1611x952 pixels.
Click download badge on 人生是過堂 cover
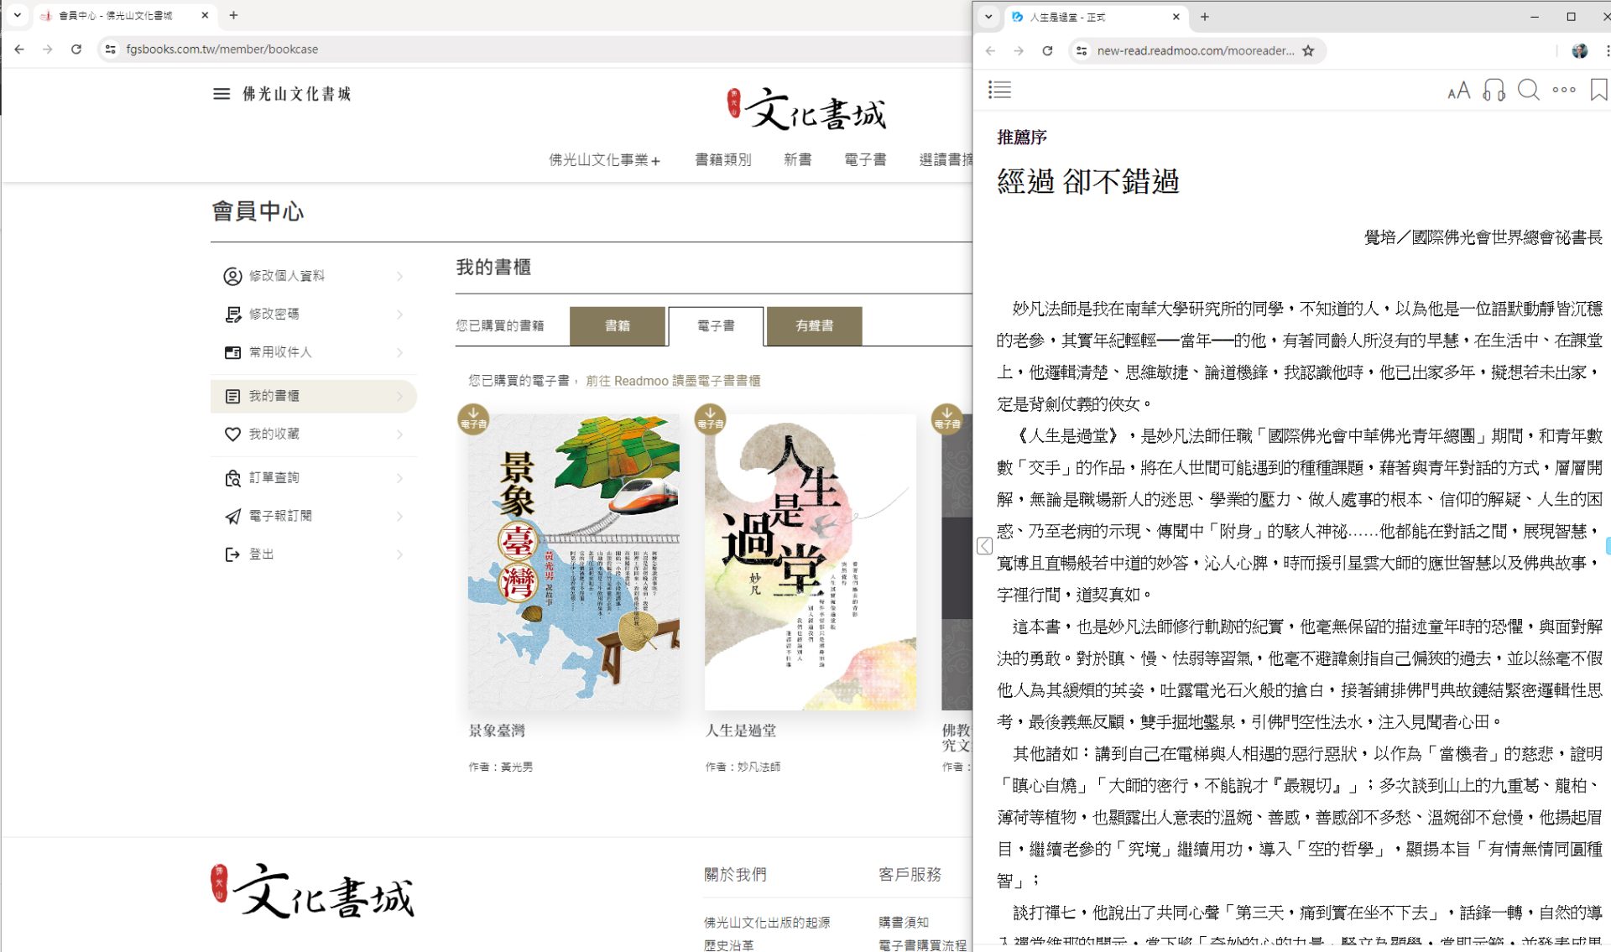[x=710, y=419]
